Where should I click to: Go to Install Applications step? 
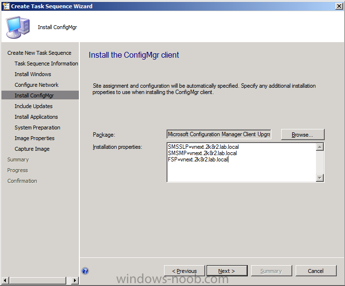(36, 117)
